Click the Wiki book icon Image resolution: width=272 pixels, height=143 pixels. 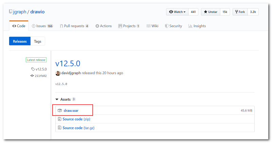tap(148, 26)
